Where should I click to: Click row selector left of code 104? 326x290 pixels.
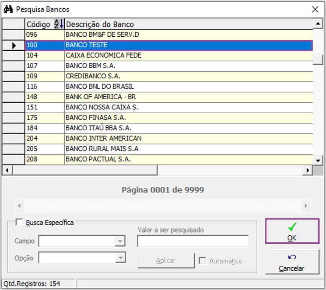tap(14, 56)
